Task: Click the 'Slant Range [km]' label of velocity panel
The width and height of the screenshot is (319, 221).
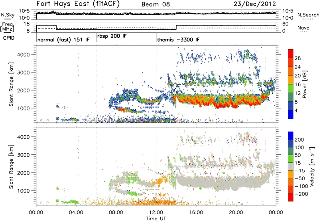Action: click(11, 167)
